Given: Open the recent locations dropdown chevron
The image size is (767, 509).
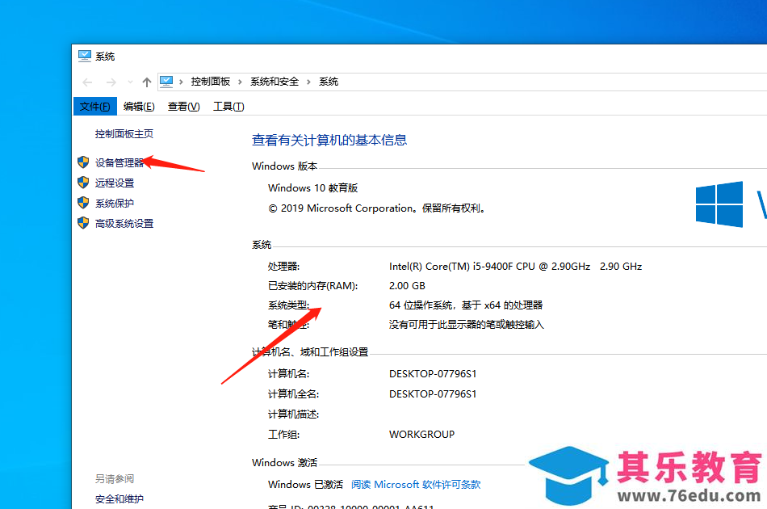Looking at the screenshot, I should click(x=130, y=82).
